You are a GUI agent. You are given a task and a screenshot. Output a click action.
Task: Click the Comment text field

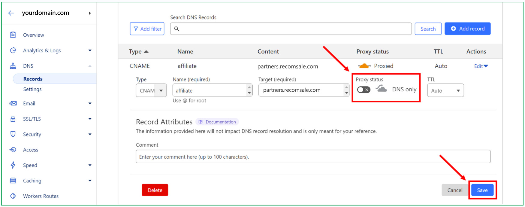click(313, 157)
